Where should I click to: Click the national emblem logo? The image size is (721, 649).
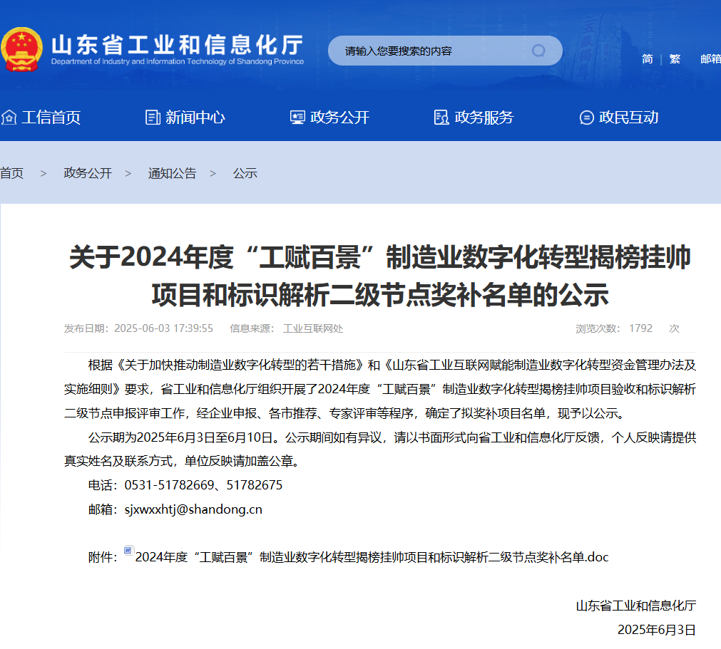click(x=21, y=49)
